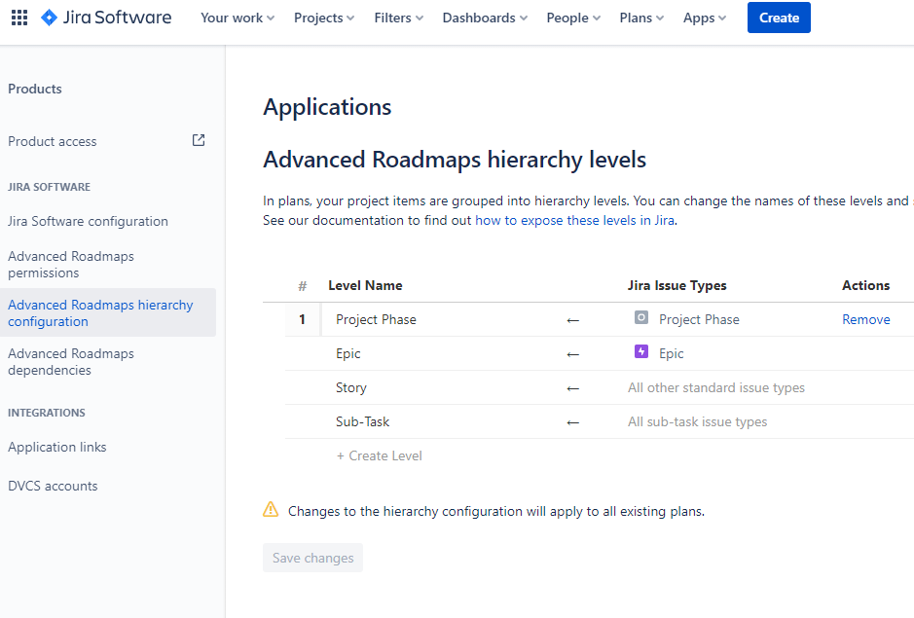The width and height of the screenshot is (914, 618).
Task: Click the purple Epic issue type icon
Action: pos(641,351)
